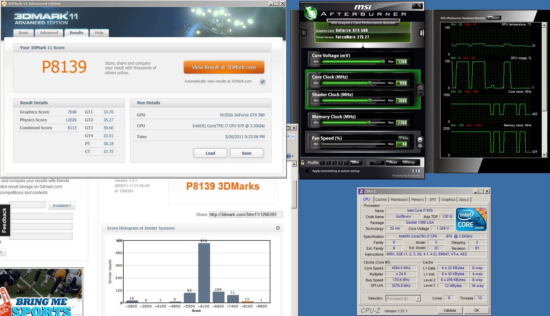Click the 3dmark.com share URL field
This screenshot has height=316, width=550.
(x=246, y=214)
